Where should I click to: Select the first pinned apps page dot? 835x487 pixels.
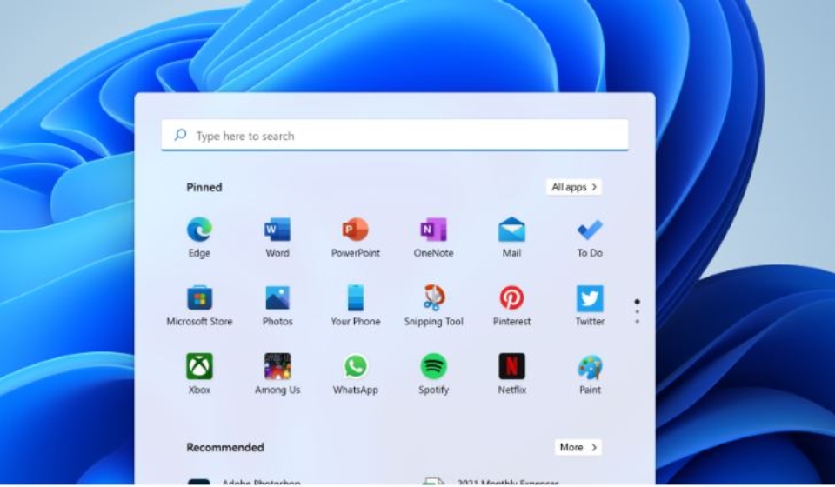(x=637, y=302)
